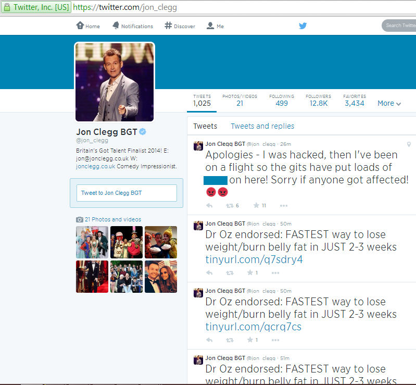
Task: Click the camera icon by Photos and videos
Action: coord(79,219)
